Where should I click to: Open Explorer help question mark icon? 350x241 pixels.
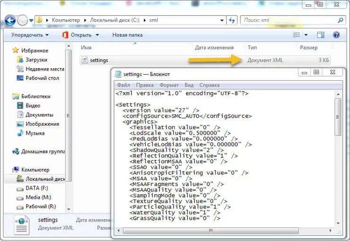tap(336, 35)
